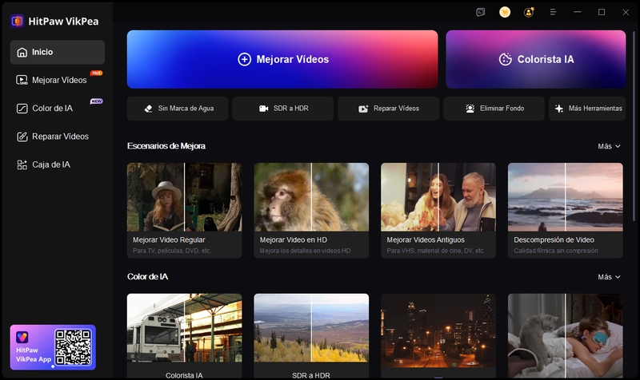This screenshot has height=380, width=640.
Task: Select the SDR a HDR quick tool
Action: [282, 109]
